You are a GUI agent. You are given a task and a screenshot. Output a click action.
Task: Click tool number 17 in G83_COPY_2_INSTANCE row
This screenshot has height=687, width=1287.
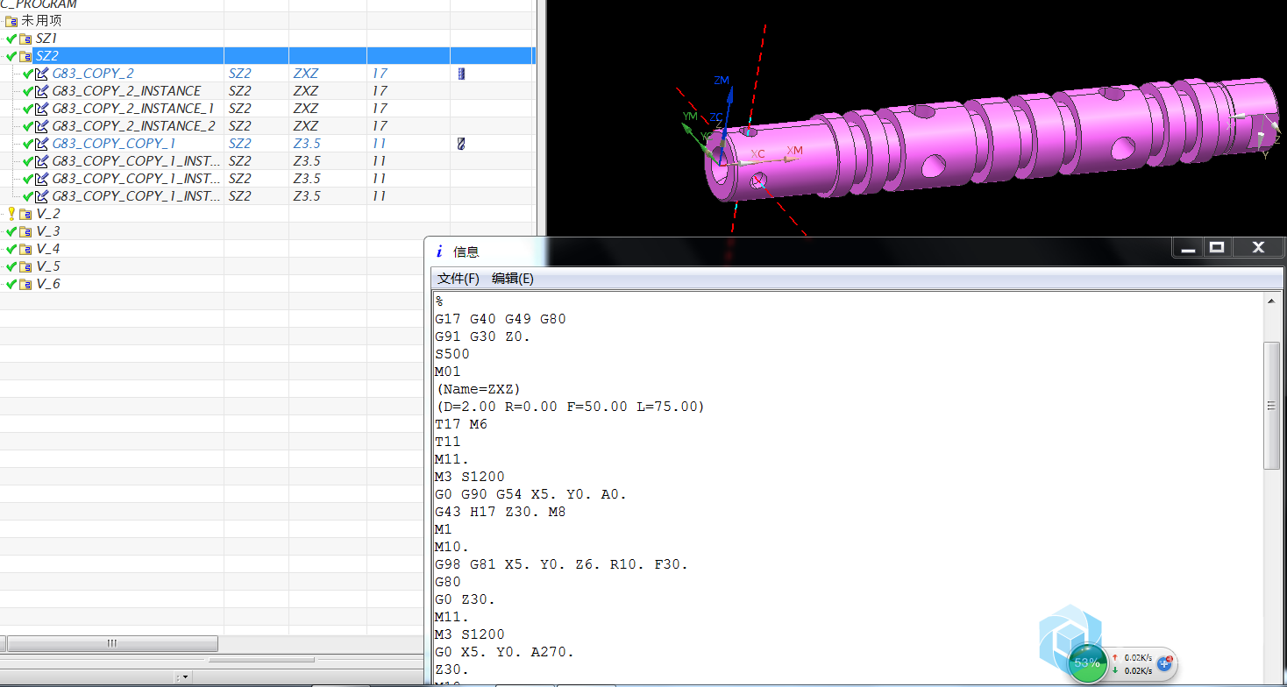tap(379, 91)
